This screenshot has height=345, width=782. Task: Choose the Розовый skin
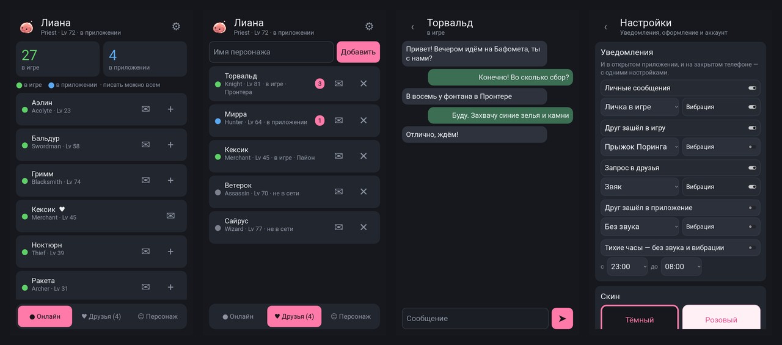pyautogui.click(x=722, y=318)
